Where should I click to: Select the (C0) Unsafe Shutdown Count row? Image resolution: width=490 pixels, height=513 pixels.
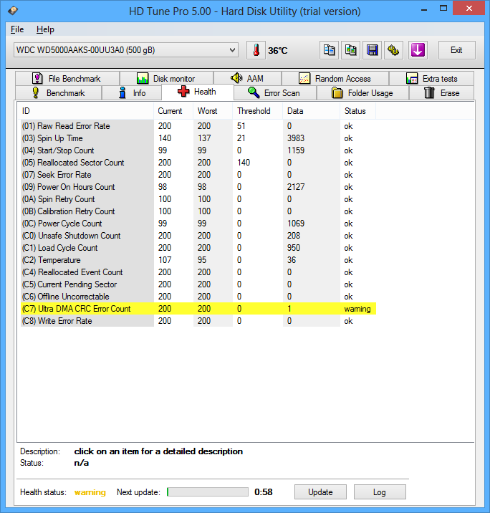click(x=198, y=236)
